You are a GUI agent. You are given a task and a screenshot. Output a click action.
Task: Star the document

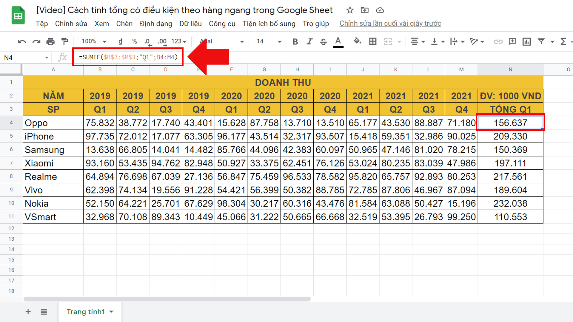[350, 10]
